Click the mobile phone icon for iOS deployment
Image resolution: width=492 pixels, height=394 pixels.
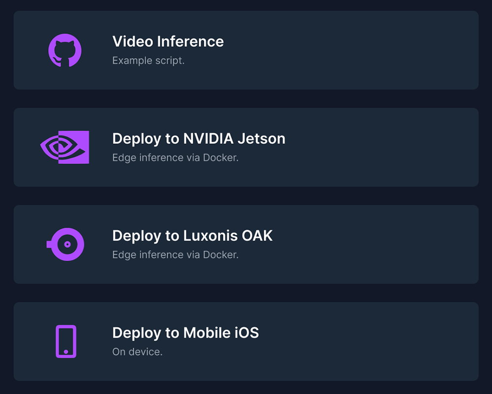pos(64,341)
